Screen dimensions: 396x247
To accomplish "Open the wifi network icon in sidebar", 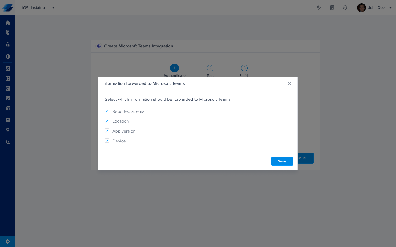I will tap(8, 98).
